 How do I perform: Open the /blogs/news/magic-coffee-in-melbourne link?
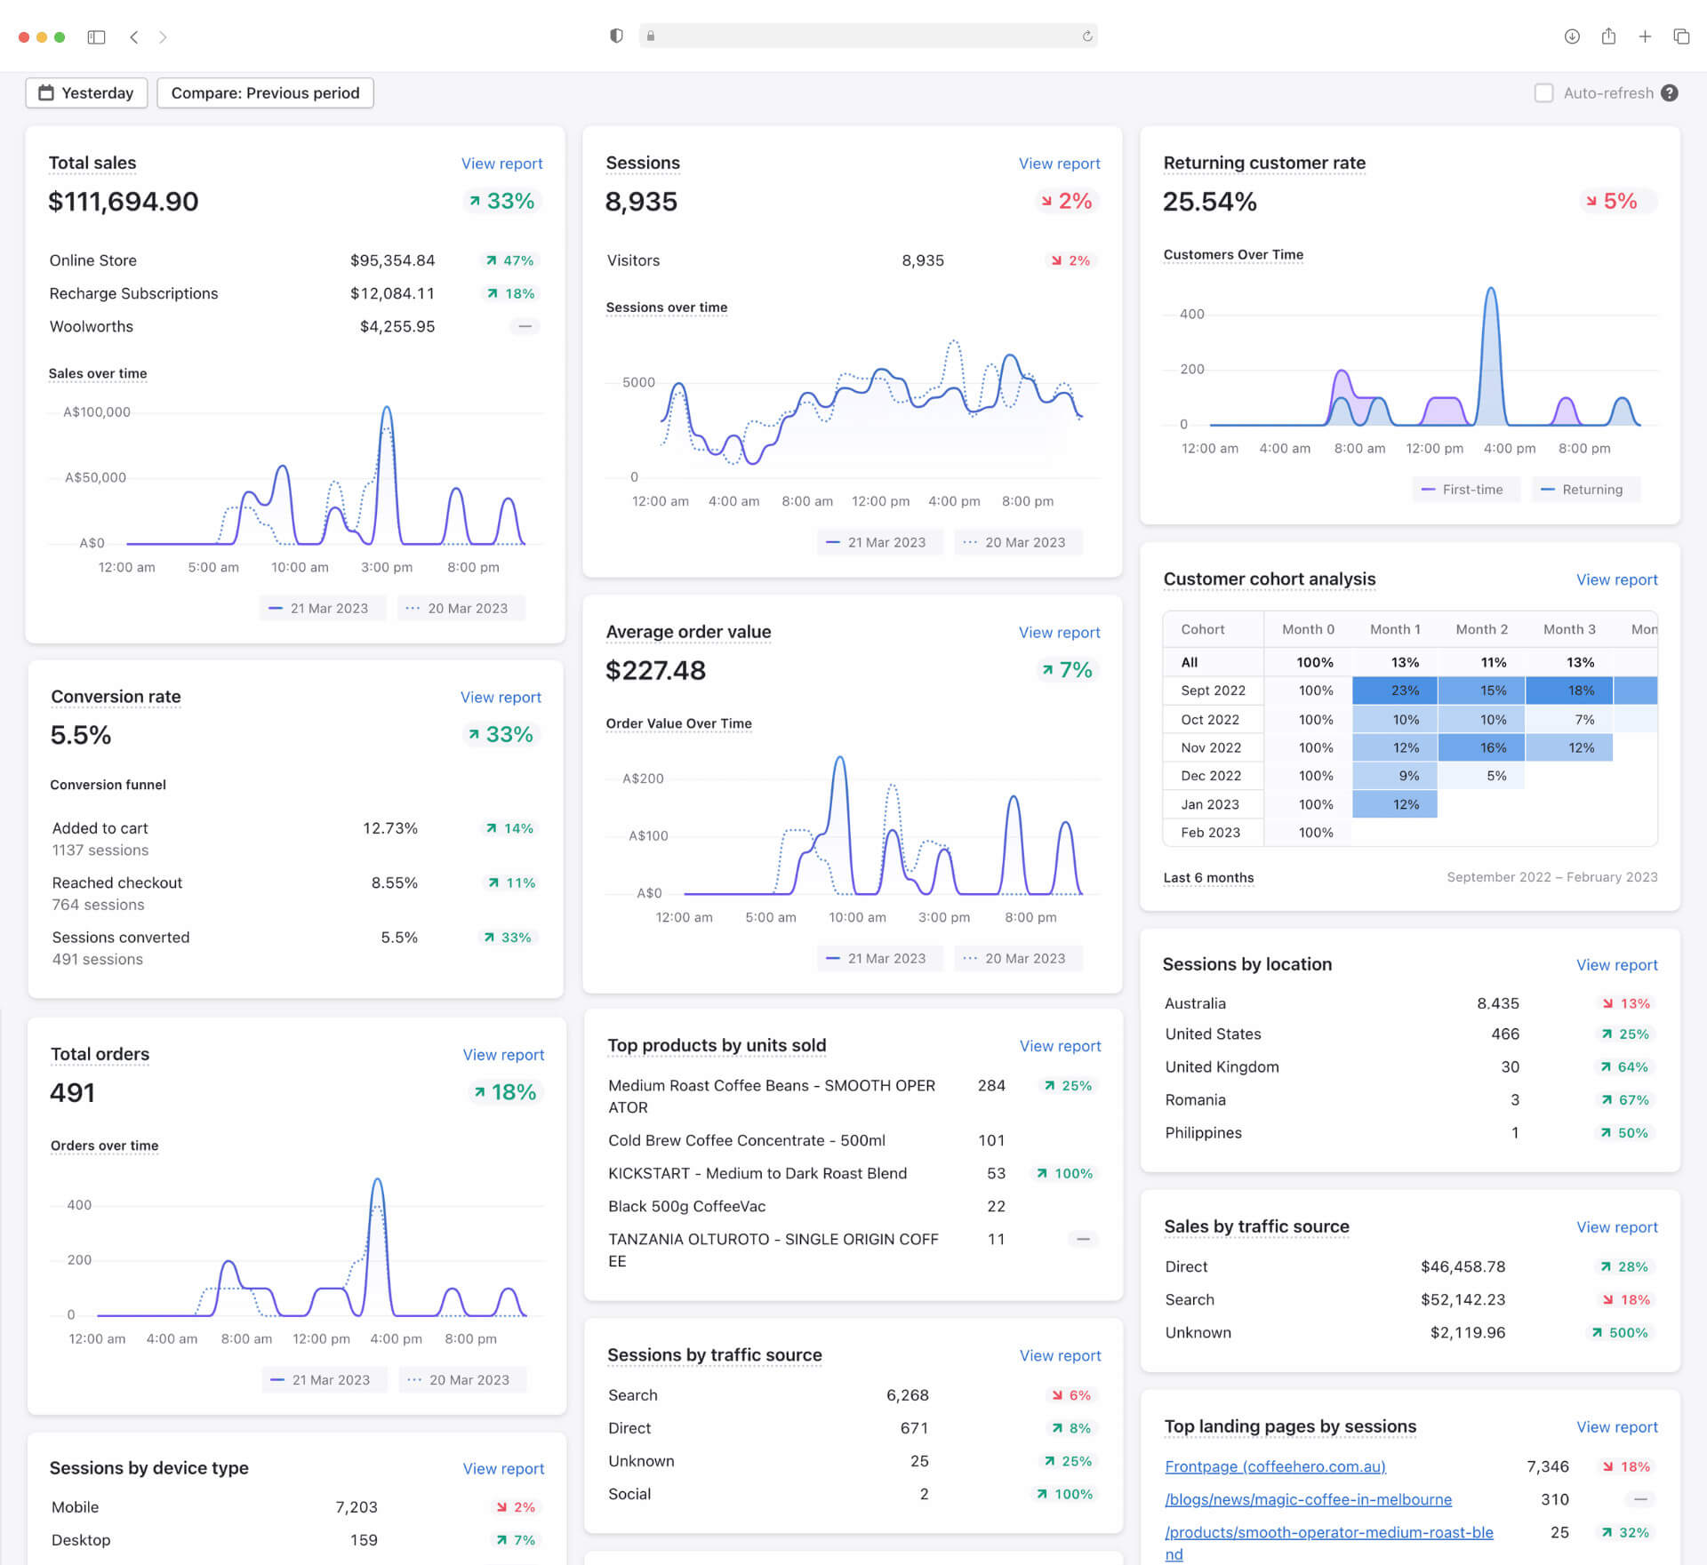pyautogui.click(x=1308, y=1499)
